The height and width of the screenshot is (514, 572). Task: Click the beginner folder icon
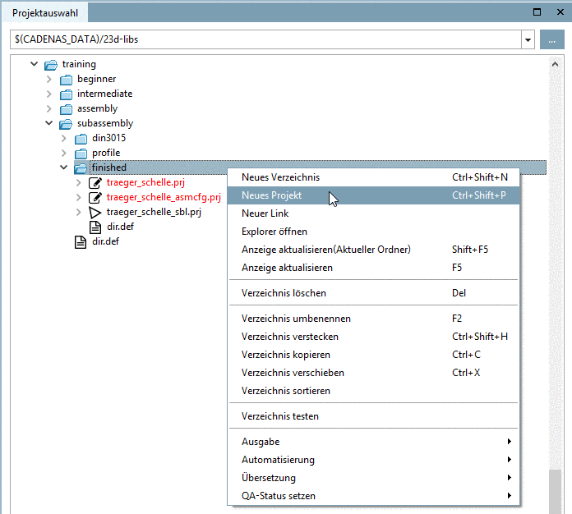(66, 80)
